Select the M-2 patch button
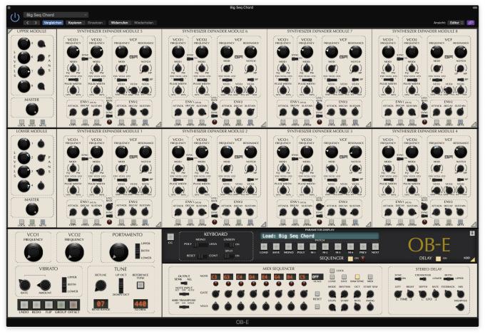The width and height of the screenshot is (485, 334). 325,246
